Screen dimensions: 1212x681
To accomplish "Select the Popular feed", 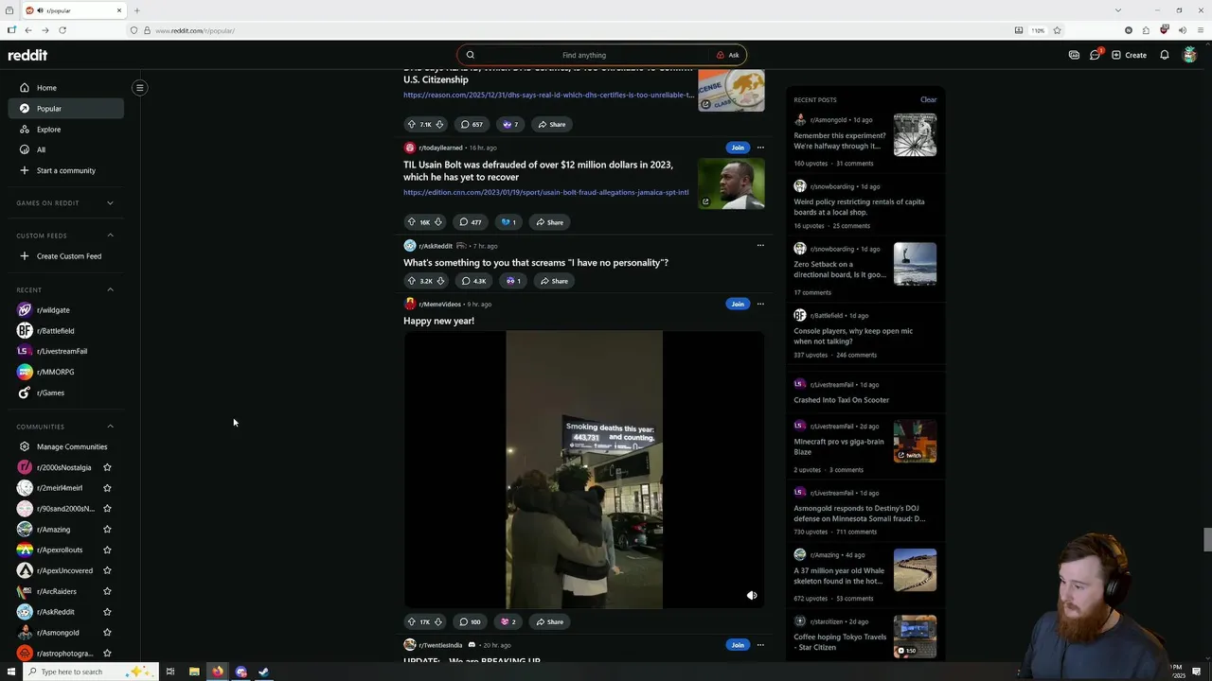I will tap(65, 109).
